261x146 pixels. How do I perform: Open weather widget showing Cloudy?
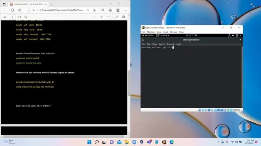(10, 142)
